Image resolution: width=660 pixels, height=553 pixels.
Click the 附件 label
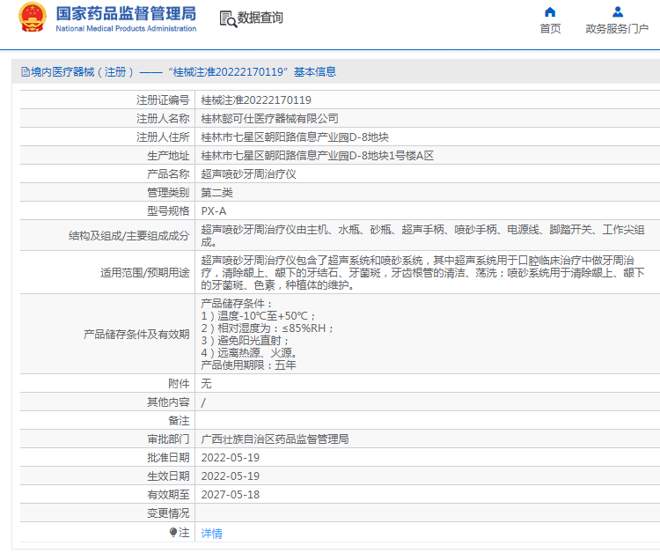pyautogui.click(x=179, y=384)
